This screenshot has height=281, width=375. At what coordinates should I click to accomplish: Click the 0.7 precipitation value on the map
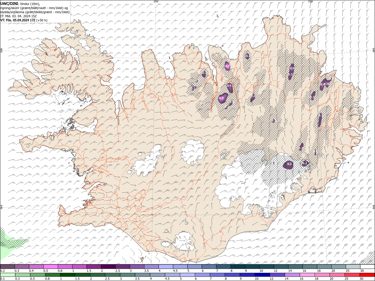[227, 66]
